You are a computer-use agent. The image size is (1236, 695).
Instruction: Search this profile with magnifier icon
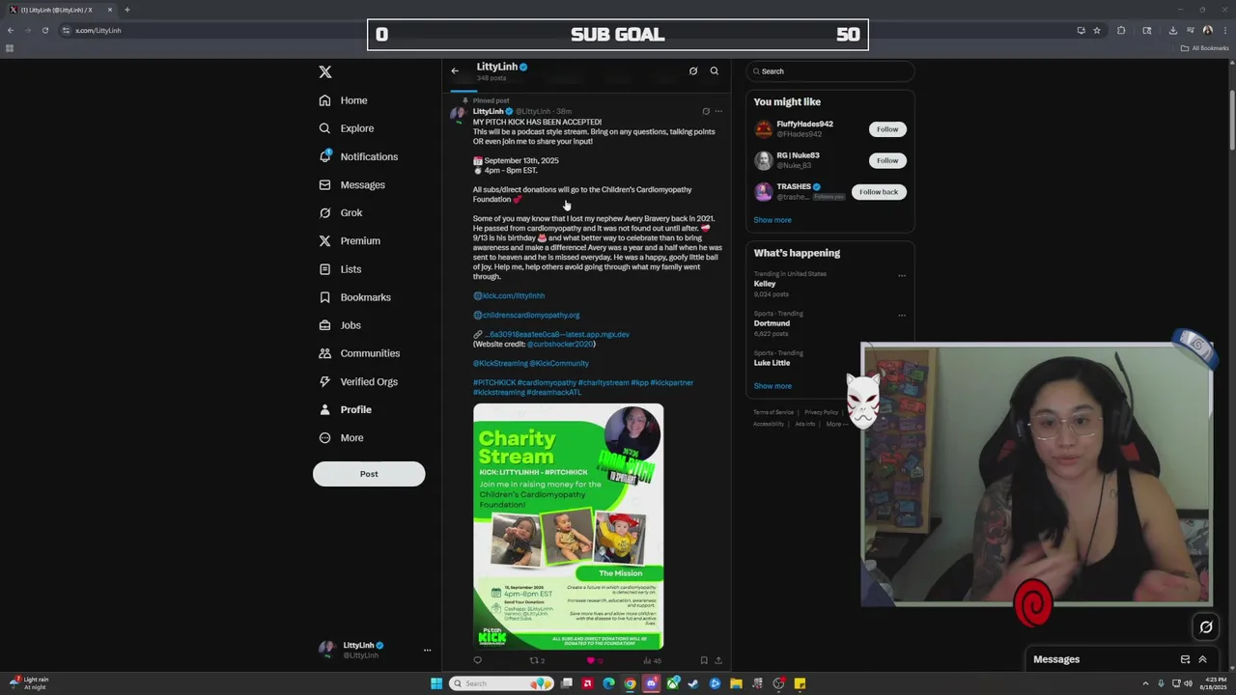[x=715, y=70]
